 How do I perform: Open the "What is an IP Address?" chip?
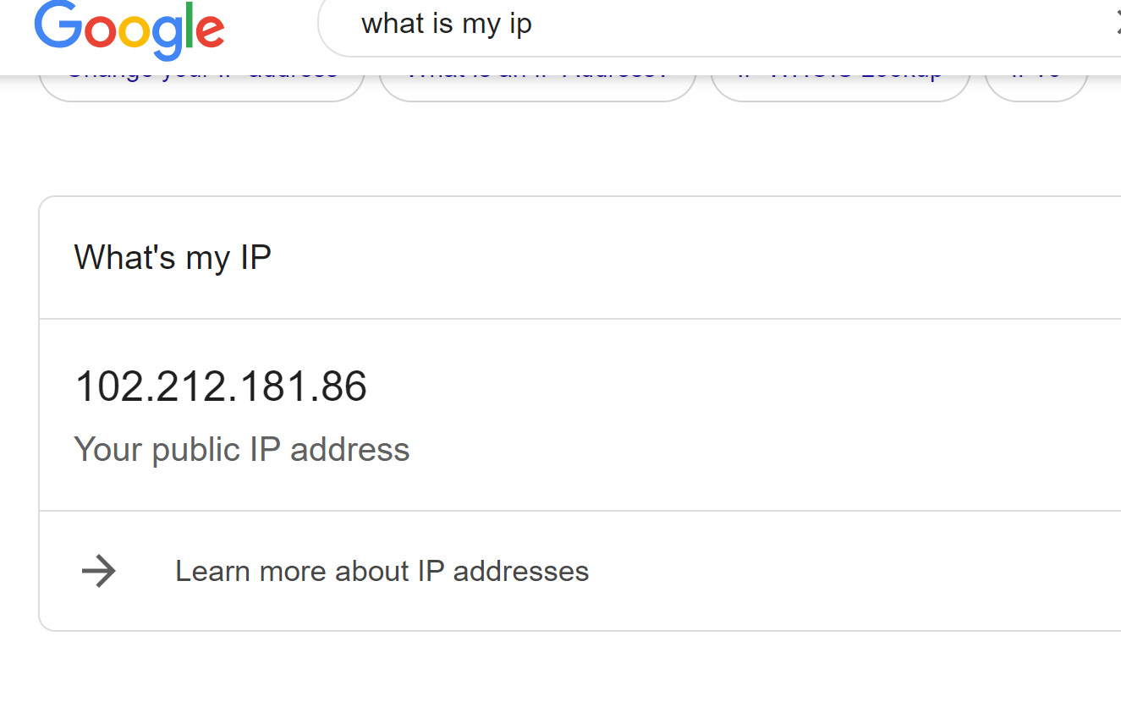pyautogui.click(x=537, y=86)
